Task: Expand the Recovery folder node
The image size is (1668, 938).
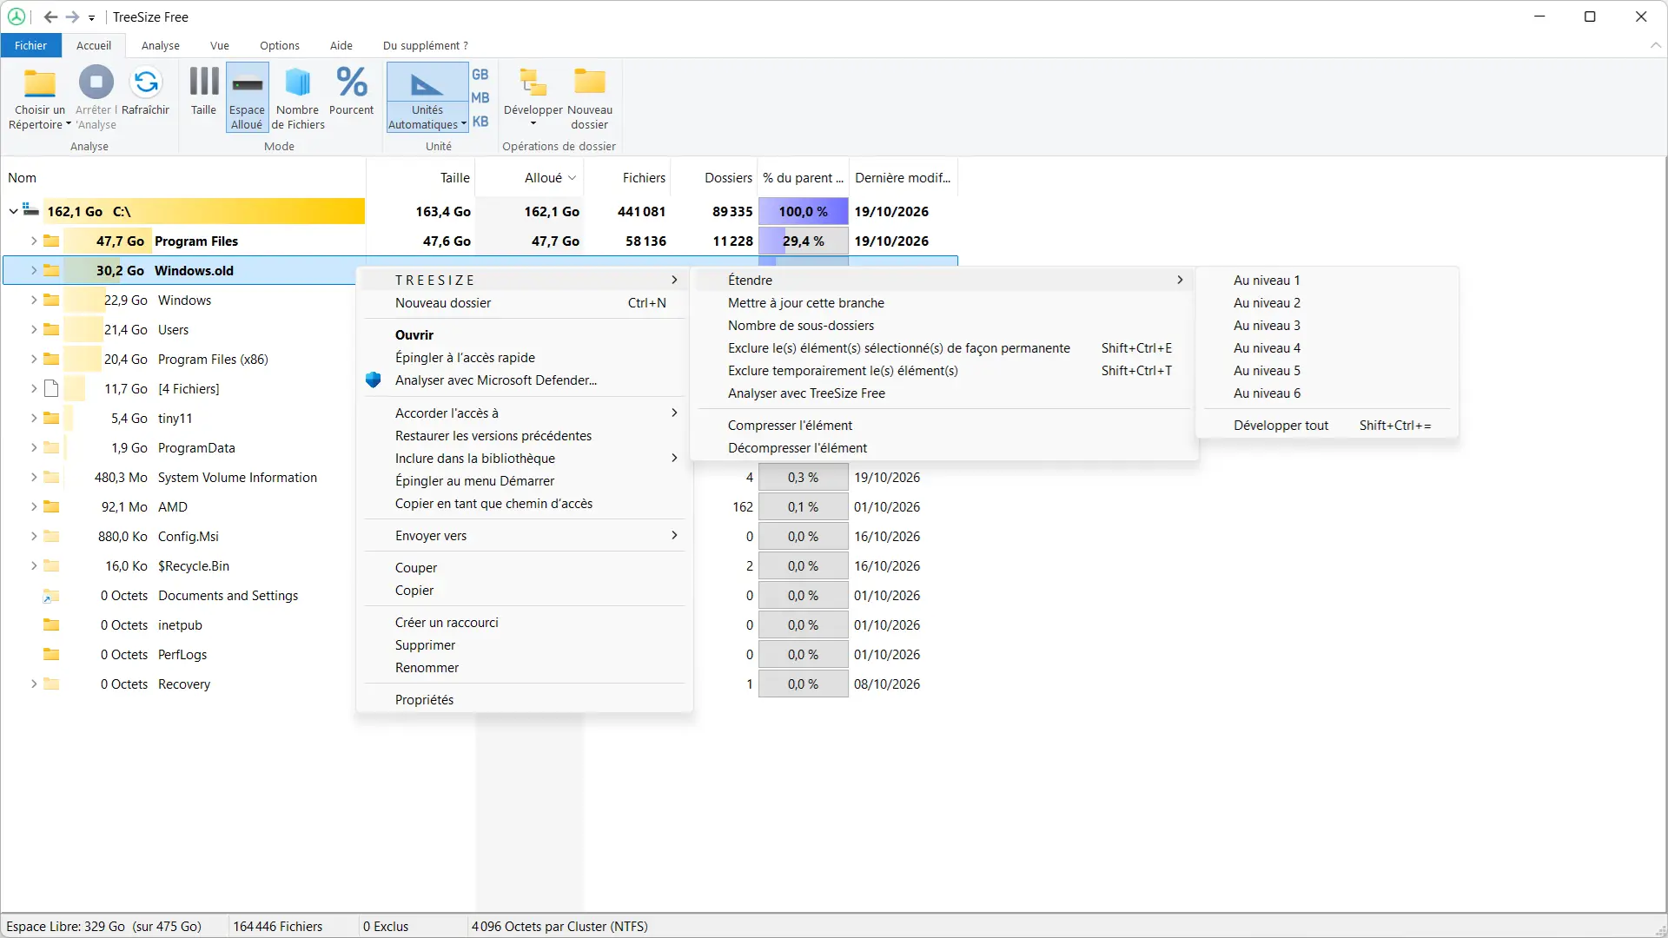Action: pos(34,684)
